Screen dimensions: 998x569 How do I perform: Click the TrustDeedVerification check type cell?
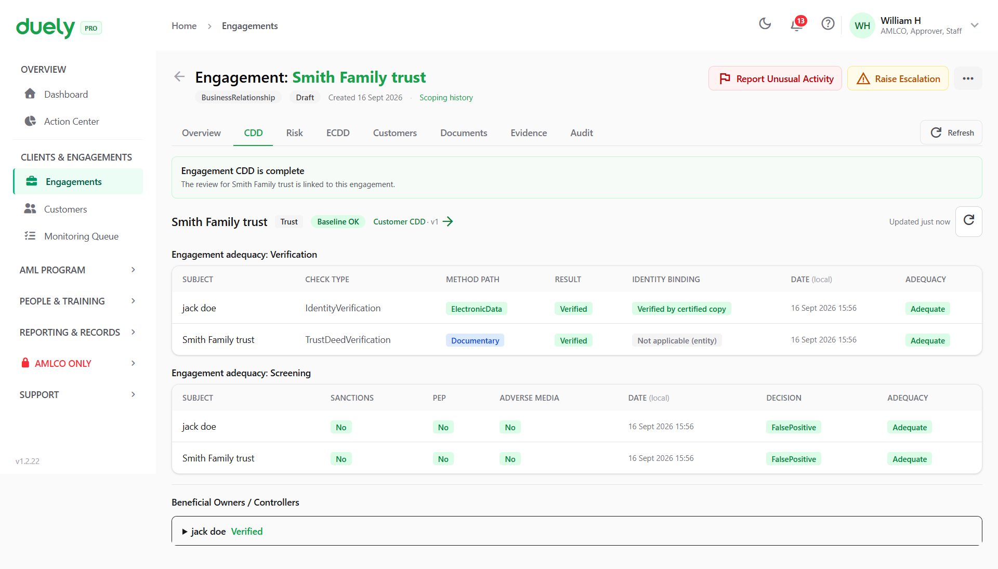coord(348,340)
